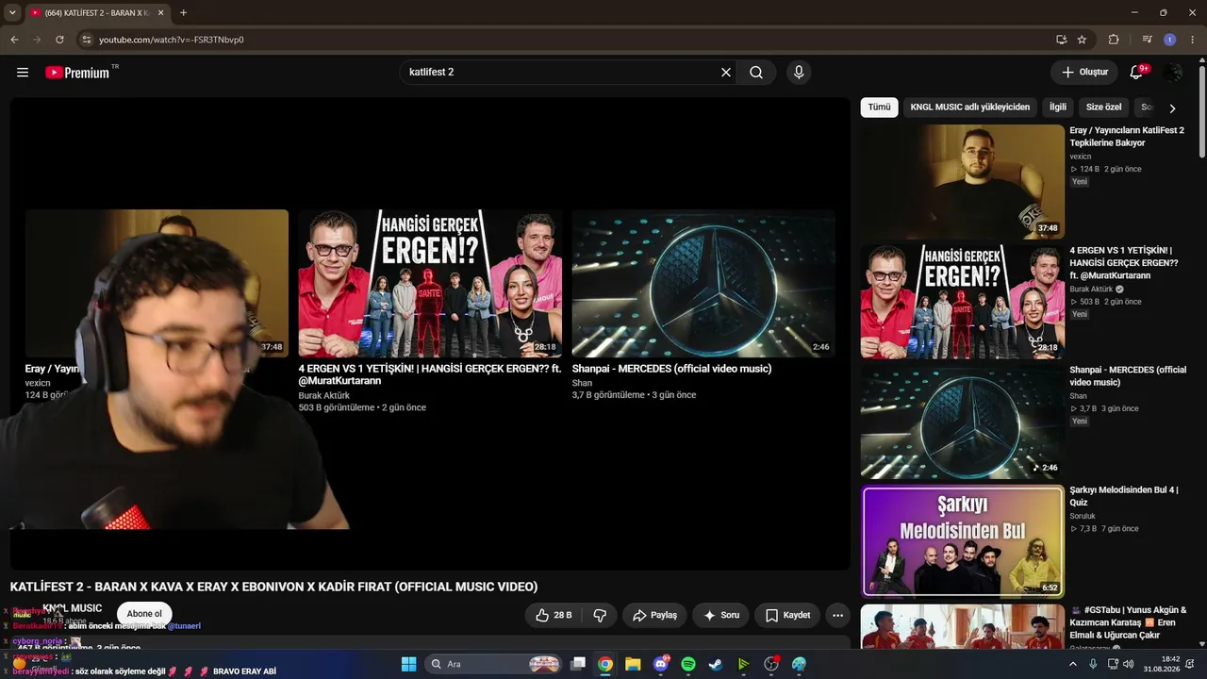
Task: Open sidebar thumbnail for Eray KatliFest 2 Tepkileri
Action: [962, 182]
